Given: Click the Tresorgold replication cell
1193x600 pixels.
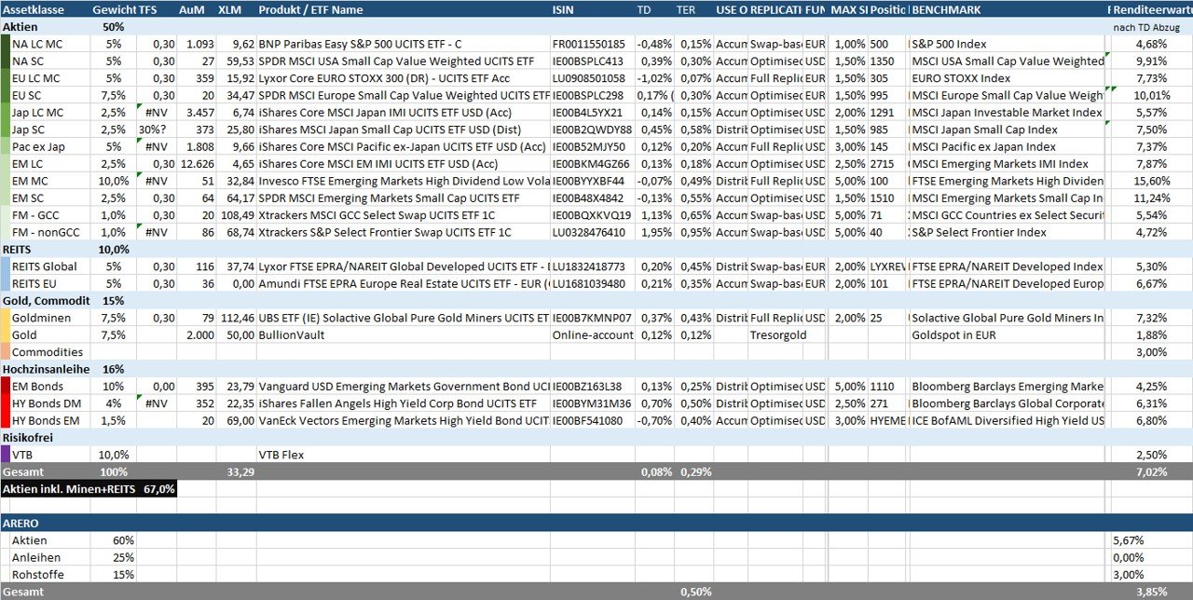Looking at the screenshot, I should pyautogui.click(x=775, y=335).
